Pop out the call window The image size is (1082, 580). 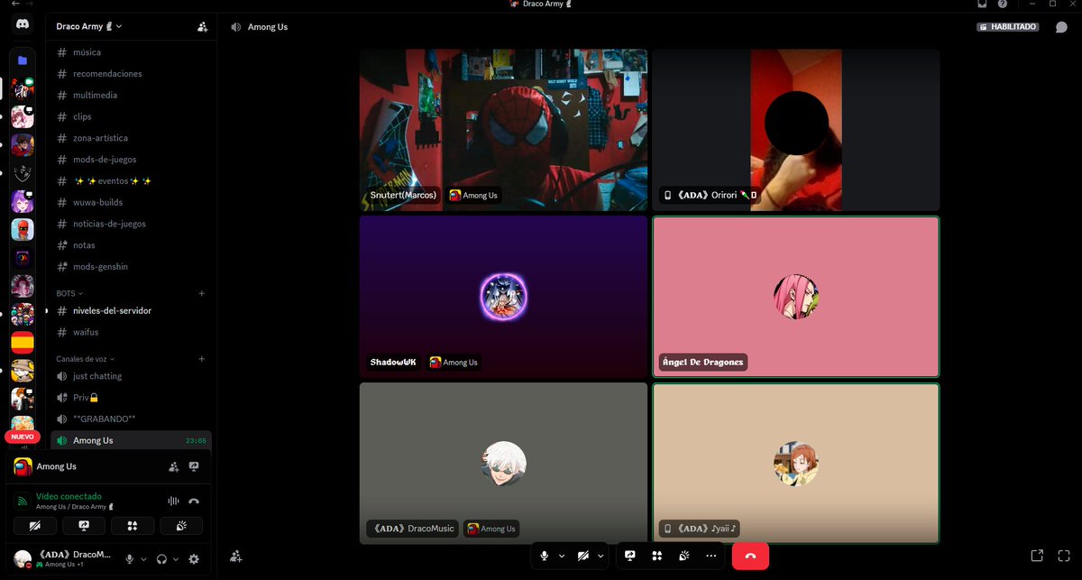click(x=1037, y=556)
